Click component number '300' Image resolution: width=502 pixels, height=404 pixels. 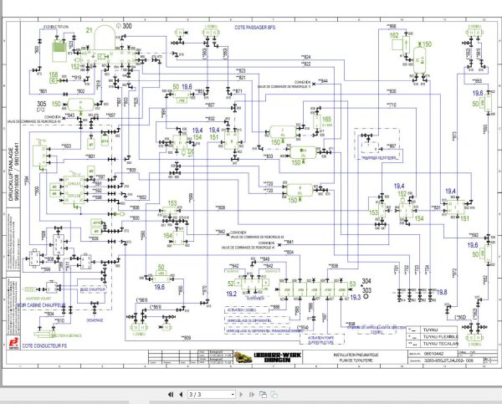(x=127, y=26)
